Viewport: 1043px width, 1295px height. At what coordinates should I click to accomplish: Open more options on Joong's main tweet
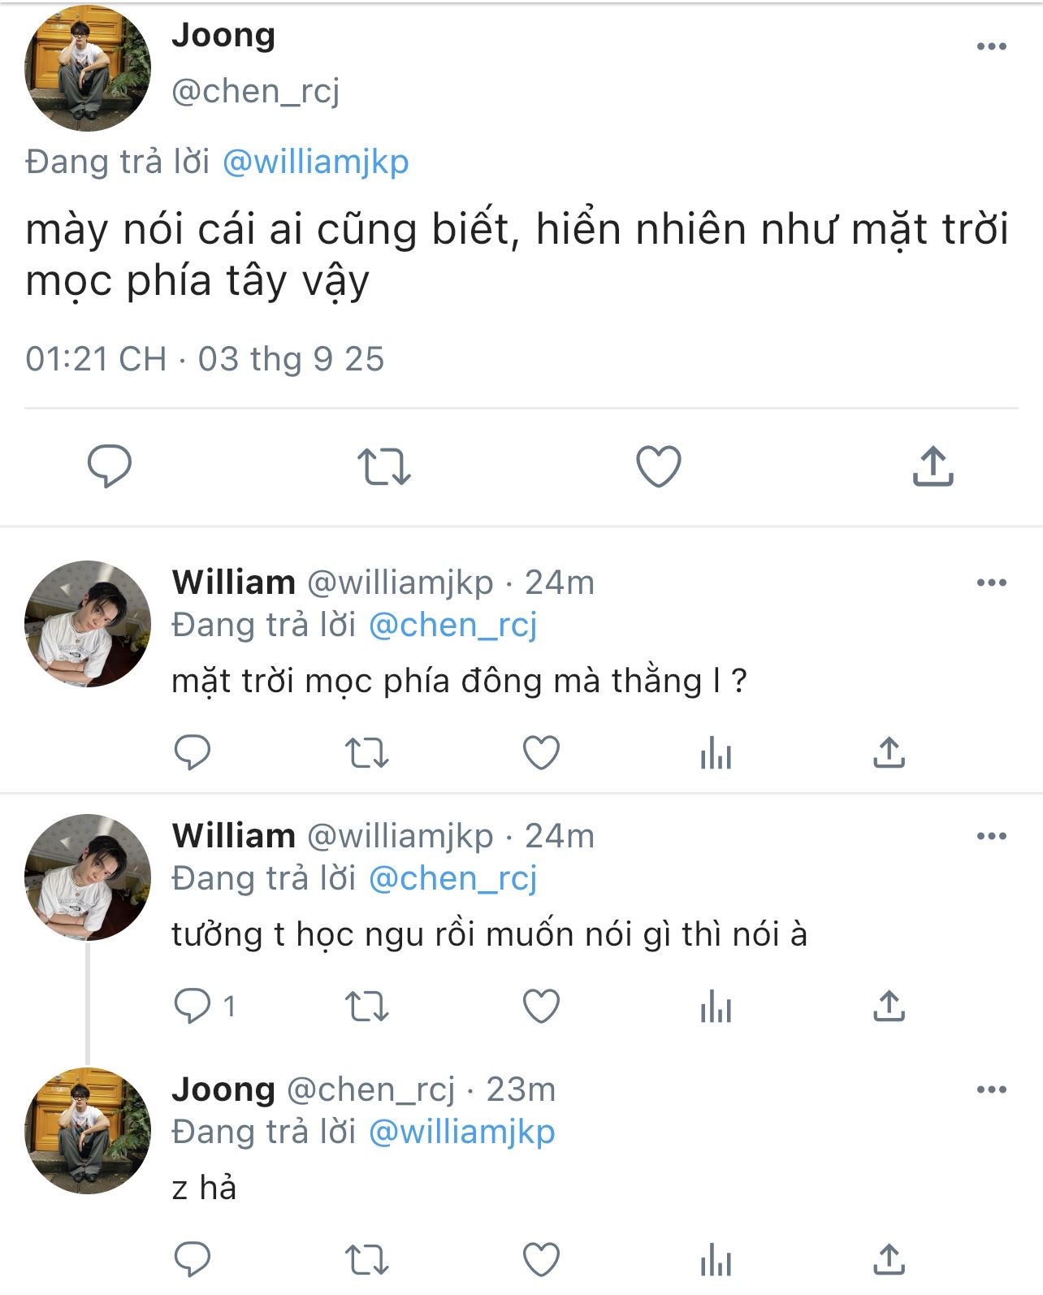991,46
